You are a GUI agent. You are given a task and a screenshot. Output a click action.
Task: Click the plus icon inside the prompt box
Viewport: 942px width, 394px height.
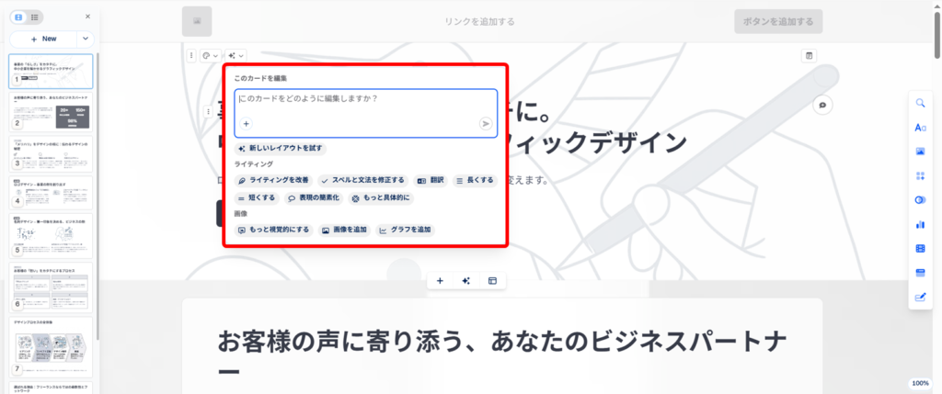[247, 123]
